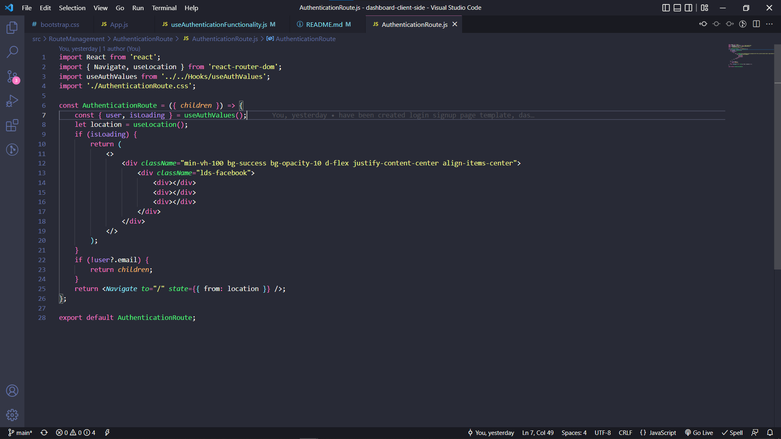Toggle the Spell checker in the status bar
This screenshot has width=781, height=439.
point(732,432)
